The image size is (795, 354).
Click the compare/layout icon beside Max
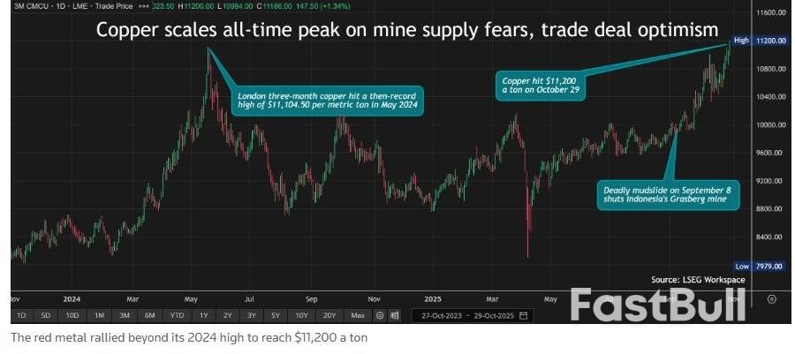coord(394,315)
